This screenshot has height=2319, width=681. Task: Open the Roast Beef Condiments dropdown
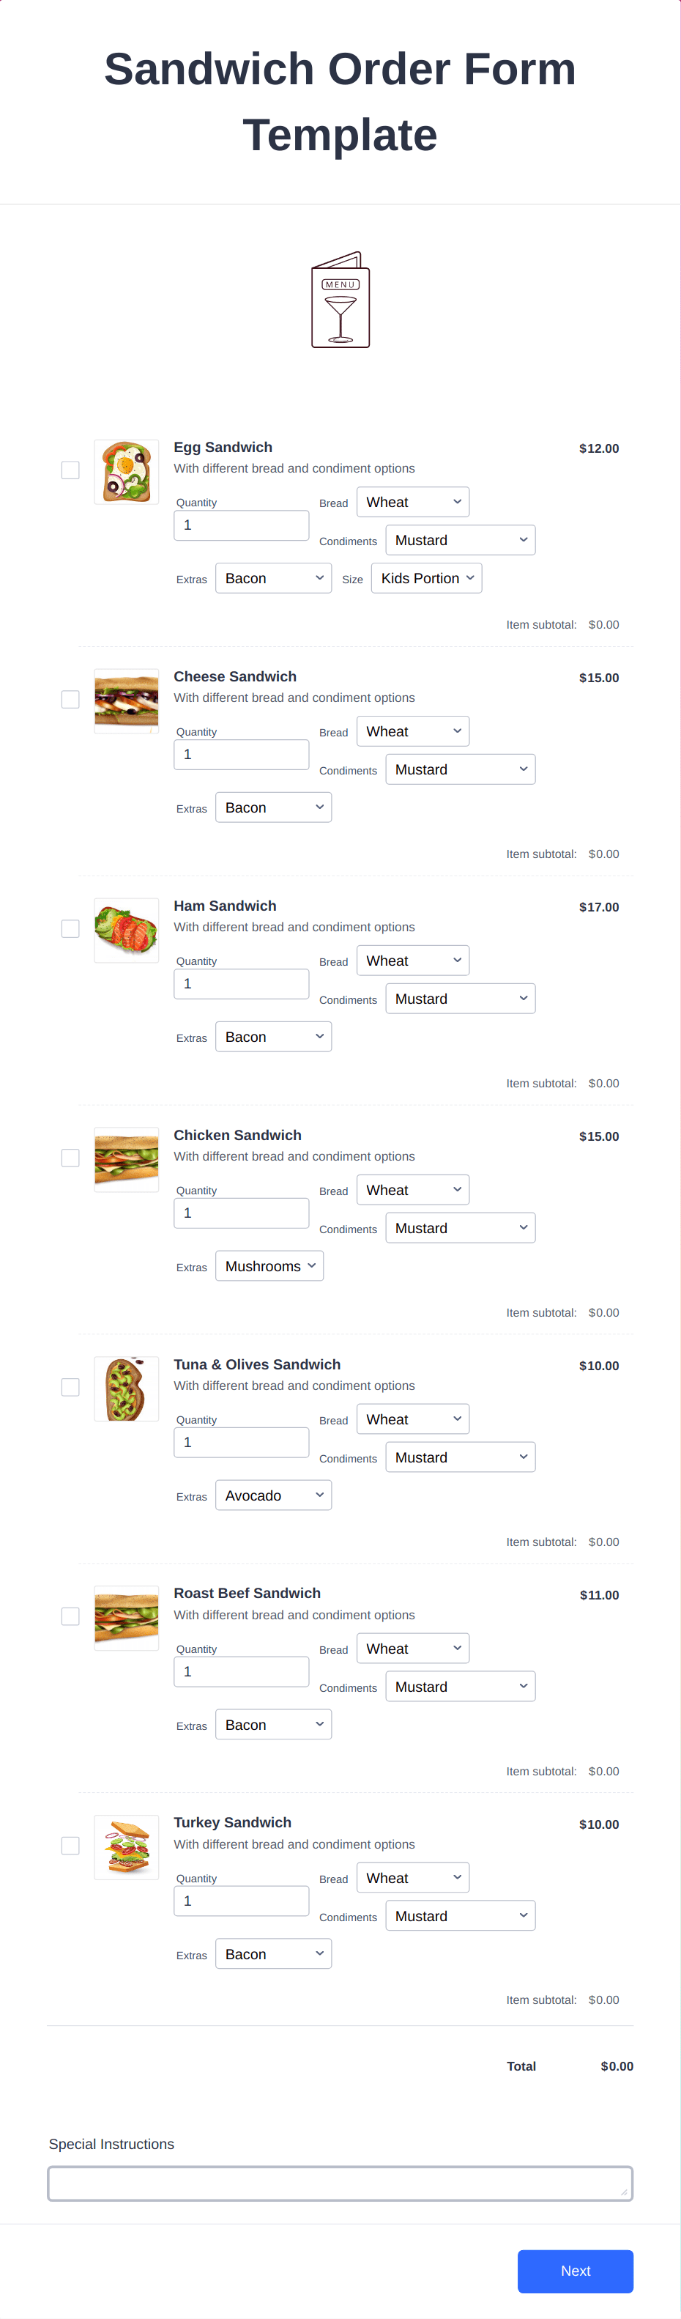pyautogui.click(x=461, y=1685)
